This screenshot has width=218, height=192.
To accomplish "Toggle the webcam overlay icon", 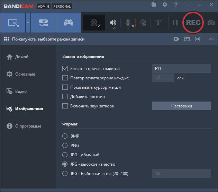I will (94, 23).
